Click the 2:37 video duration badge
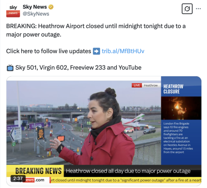 (x=18, y=179)
